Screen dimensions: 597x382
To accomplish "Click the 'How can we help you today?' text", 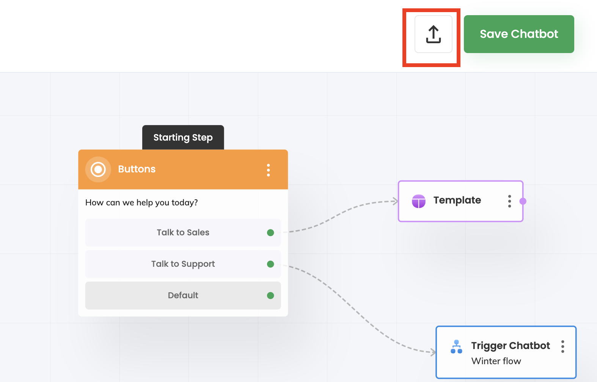I will click(141, 202).
